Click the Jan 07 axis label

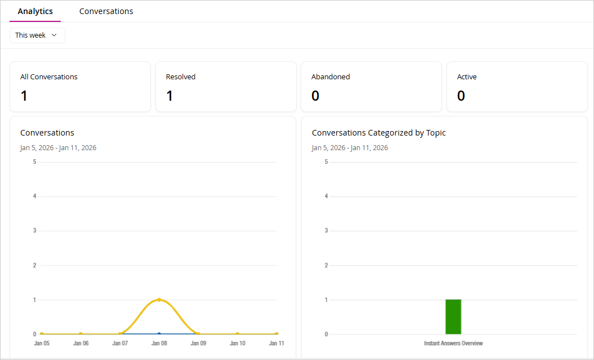[x=120, y=343]
